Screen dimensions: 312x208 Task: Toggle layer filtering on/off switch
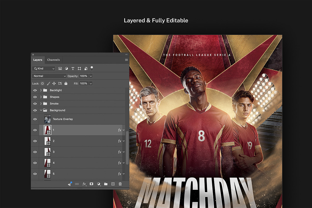[x=92, y=68]
